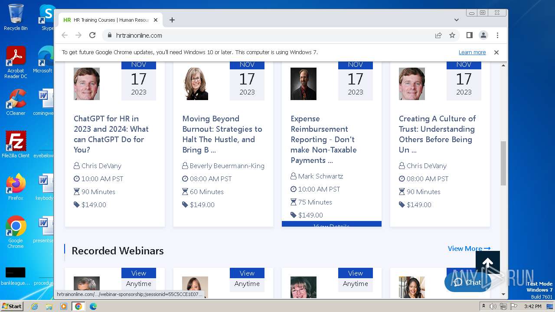Click the Beverly Beuermann-King speaker name
Image resolution: width=555 pixels, height=312 pixels.
(x=227, y=166)
